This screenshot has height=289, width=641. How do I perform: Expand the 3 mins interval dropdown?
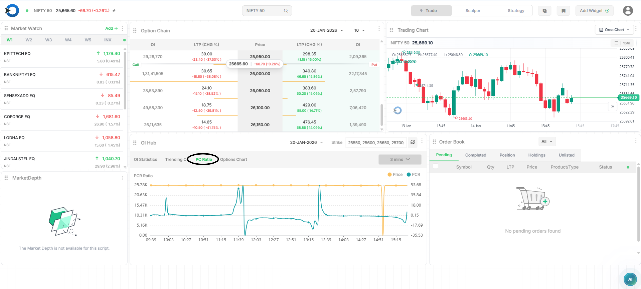pos(399,159)
